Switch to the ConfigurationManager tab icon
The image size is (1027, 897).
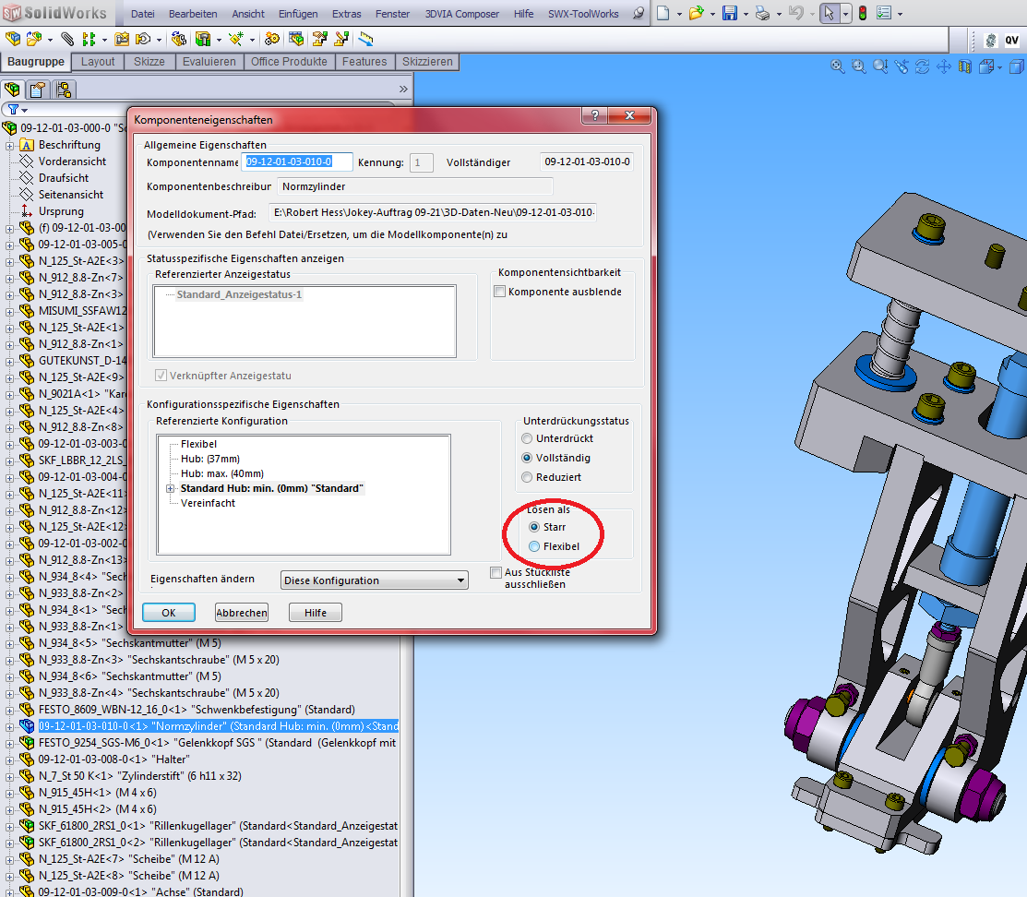[x=64, y=90]
